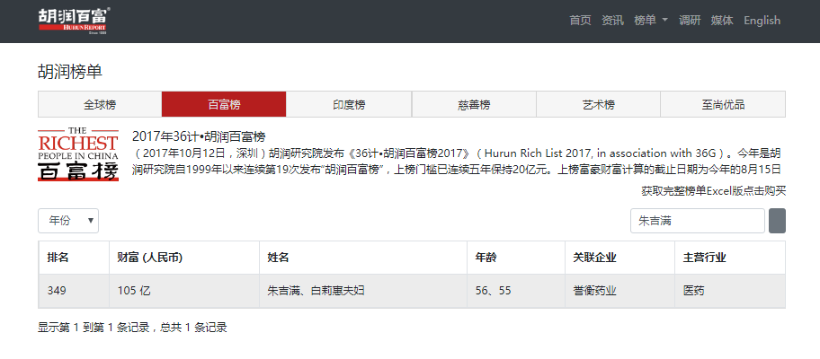Select the 慈善榜 tab
Screen dimensions: 820x359
click(x=474, y=104)
